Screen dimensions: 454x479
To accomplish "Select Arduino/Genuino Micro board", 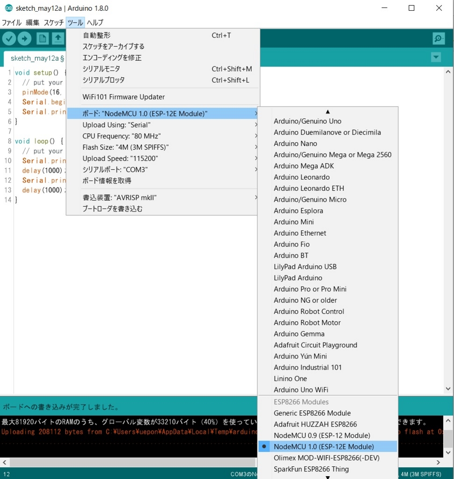I will click(x=328, y=199).
